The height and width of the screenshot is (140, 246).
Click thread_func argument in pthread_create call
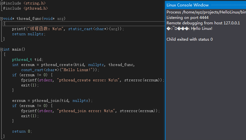tap(121, 65)
